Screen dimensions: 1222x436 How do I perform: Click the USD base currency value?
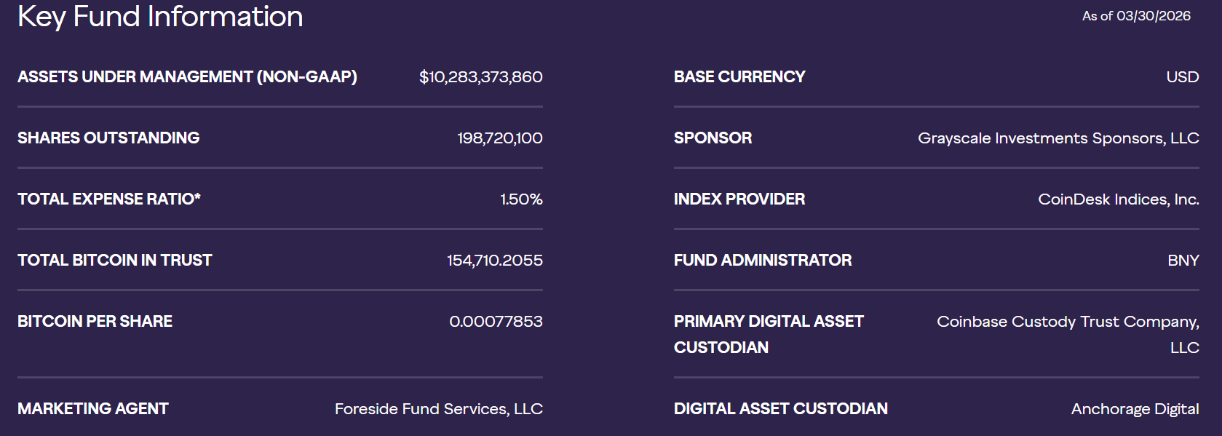[1182, 77]
